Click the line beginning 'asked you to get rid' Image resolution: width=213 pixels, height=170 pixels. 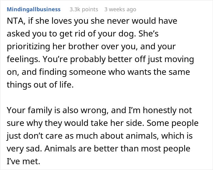tap(82, 34)
